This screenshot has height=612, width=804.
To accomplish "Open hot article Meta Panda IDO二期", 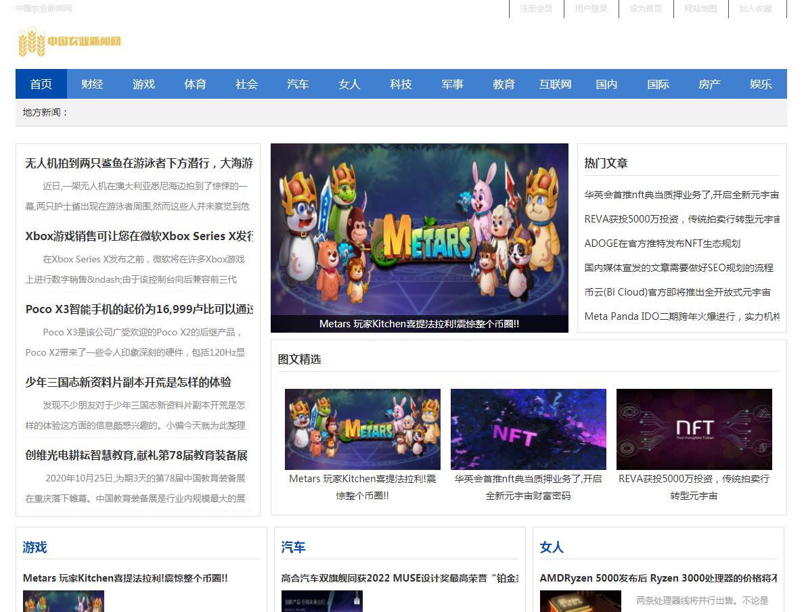I will 682,316.
